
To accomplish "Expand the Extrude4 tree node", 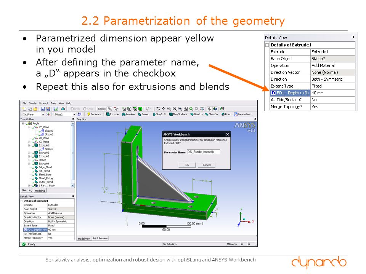I will point(29,164).
